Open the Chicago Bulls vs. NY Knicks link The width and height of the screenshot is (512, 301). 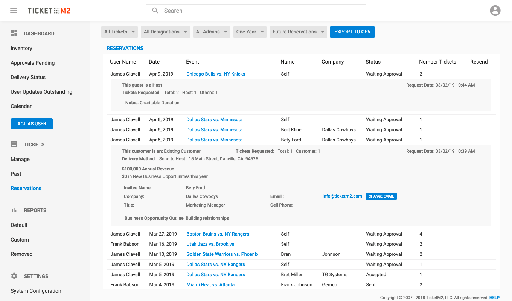tap(216, 74)
